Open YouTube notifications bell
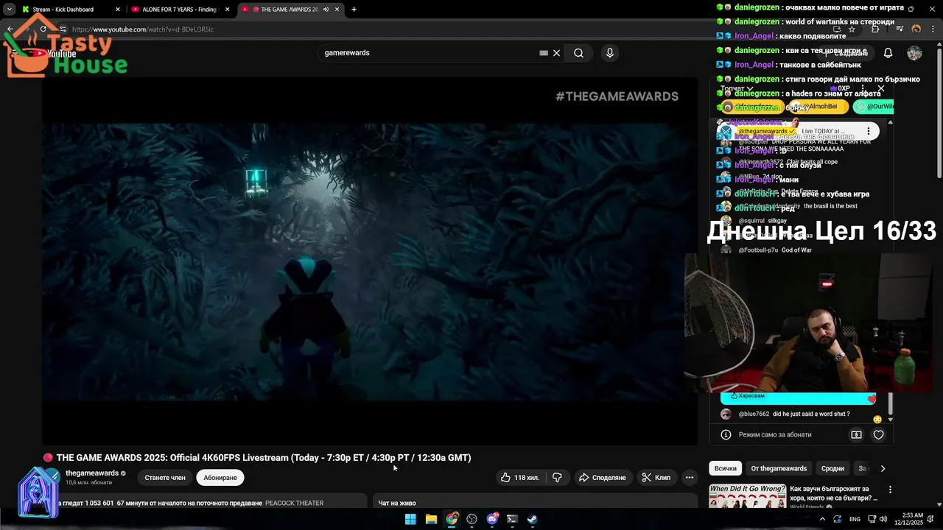943x530 pixels. [888, 53]
